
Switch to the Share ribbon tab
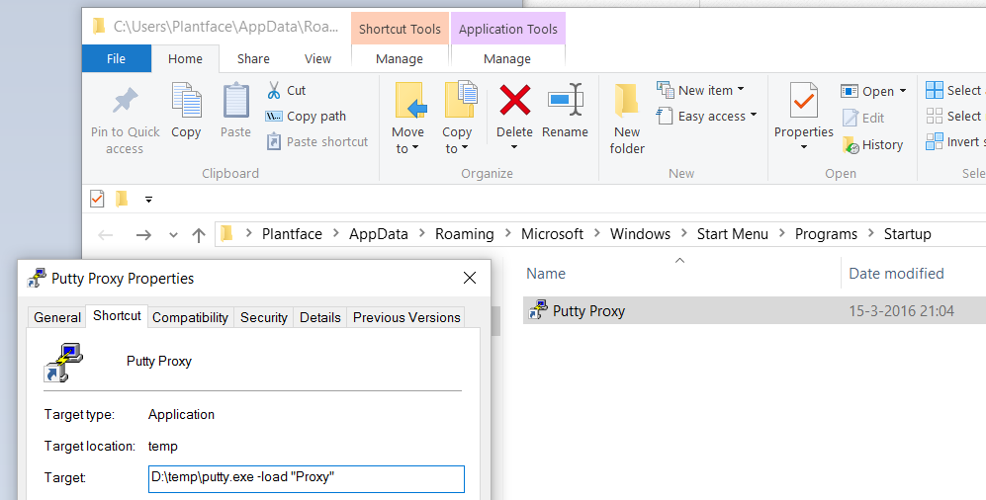tap(253, 58)
